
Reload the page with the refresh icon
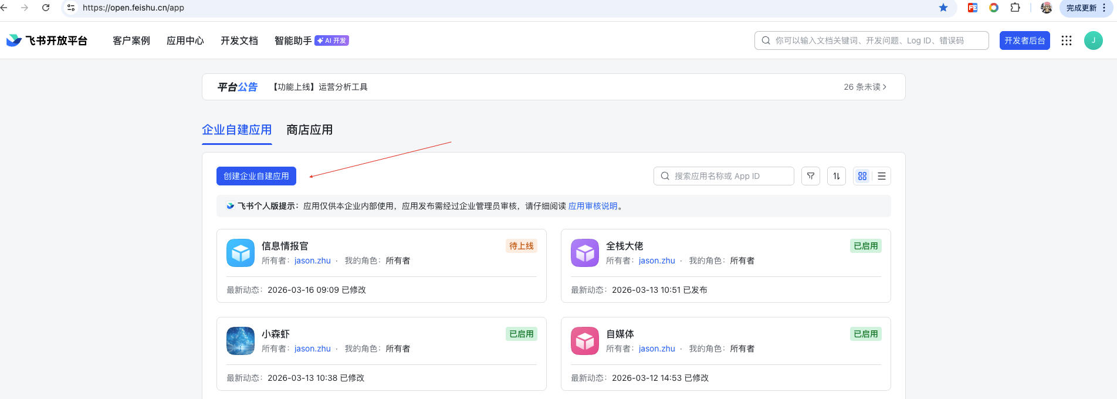(x=46, y=8)
